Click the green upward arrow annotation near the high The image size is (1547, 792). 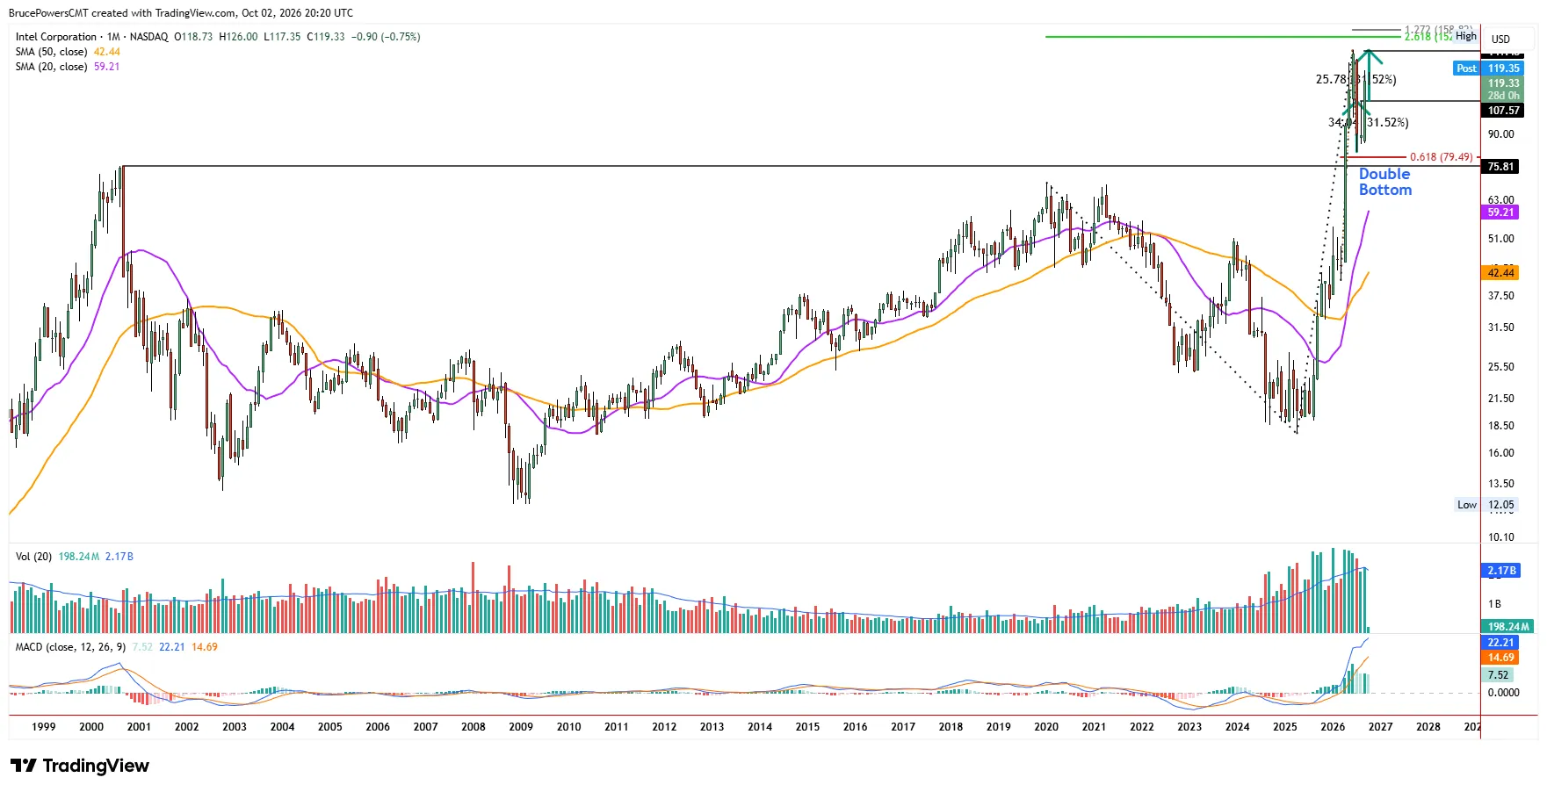1368,76
